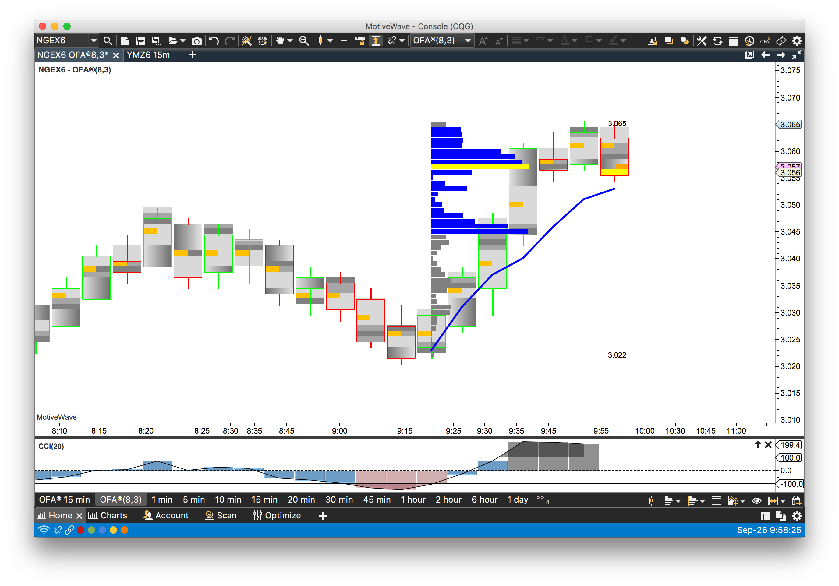Viewport: 839px width, 586px height.
Task: Click the Wi-Fi connection status icon
Action: point(44,530)
